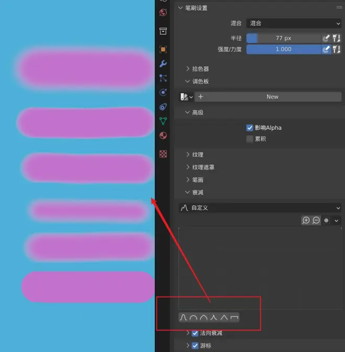Open the Modifiers wrench tab
The image size is (345, 352).
click(x=163, y=64)
